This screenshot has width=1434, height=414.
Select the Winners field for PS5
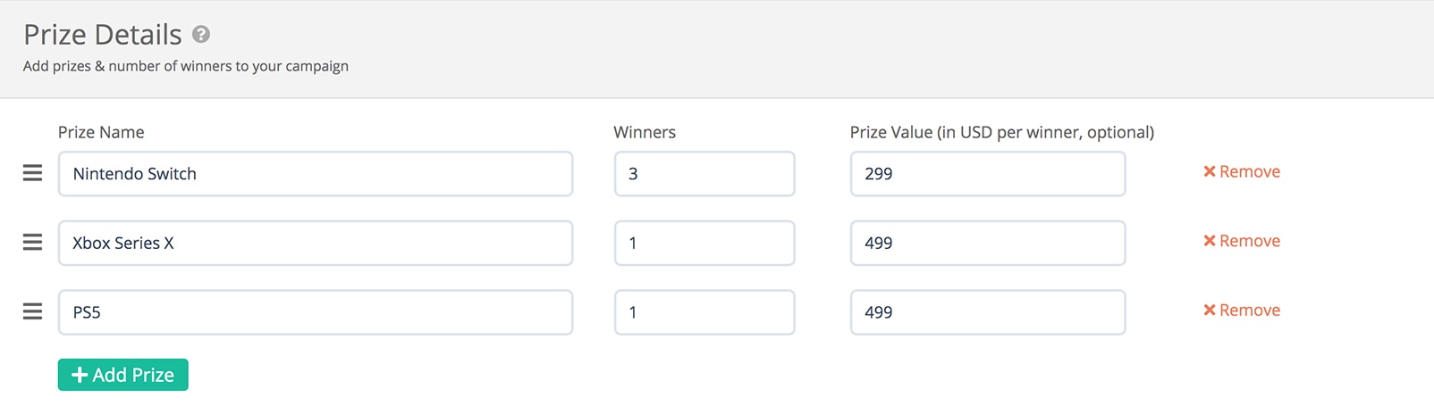[704, 312]
